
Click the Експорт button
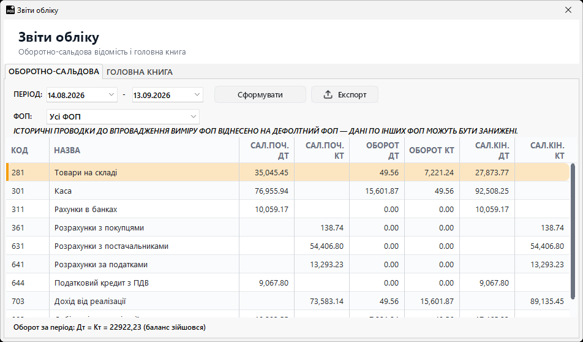pos(345,95)
